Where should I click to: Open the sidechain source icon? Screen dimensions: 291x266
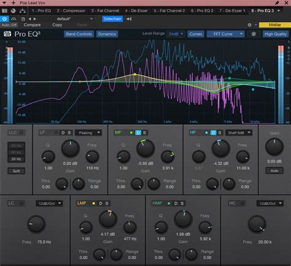(x=129, y=19)
